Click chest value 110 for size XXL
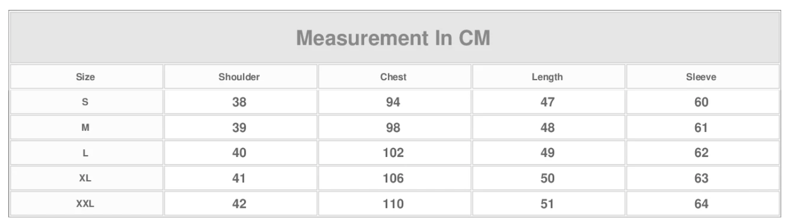The image size is (789, 221). coord(393,204)
